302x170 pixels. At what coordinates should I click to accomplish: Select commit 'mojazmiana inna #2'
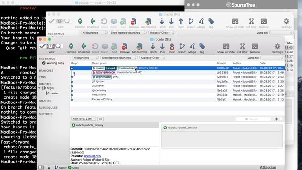[x=177, y=72]
